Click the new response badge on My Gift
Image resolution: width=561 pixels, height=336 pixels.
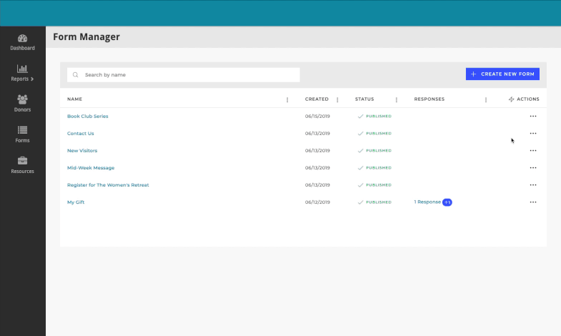click(447, 202)
